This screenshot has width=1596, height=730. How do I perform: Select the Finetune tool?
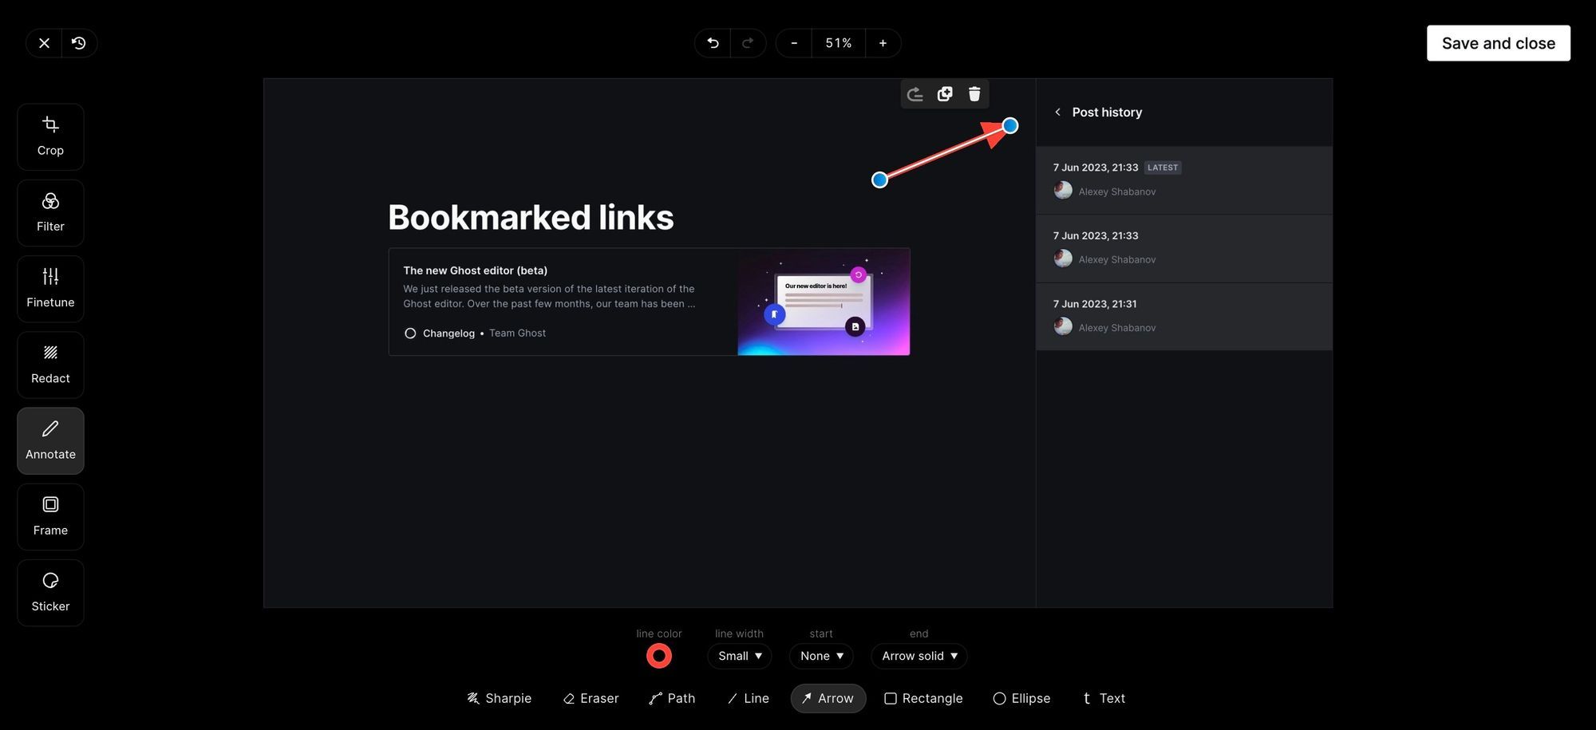click(50, 287)
